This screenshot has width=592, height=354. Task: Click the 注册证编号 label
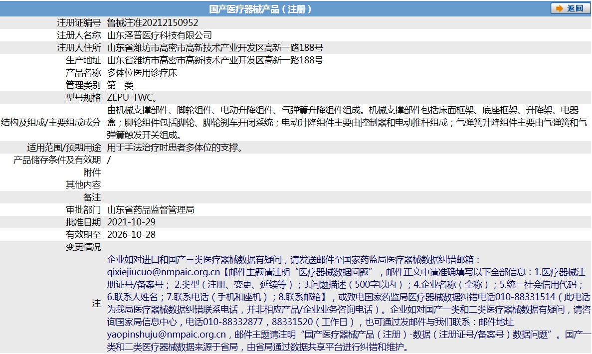tap(79, 22)
